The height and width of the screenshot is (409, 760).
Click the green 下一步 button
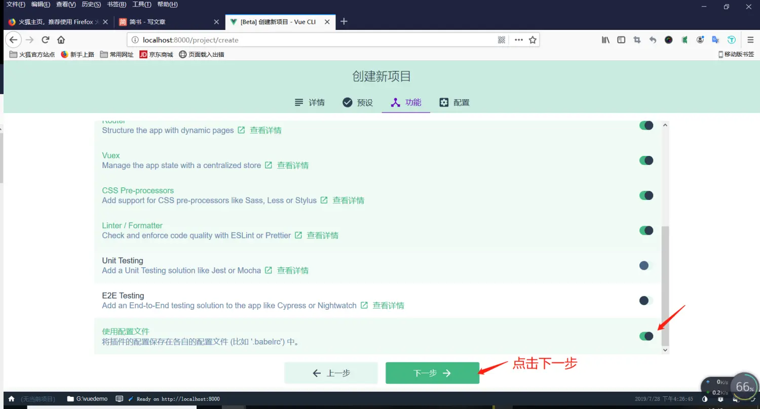[x=432, y=373]
